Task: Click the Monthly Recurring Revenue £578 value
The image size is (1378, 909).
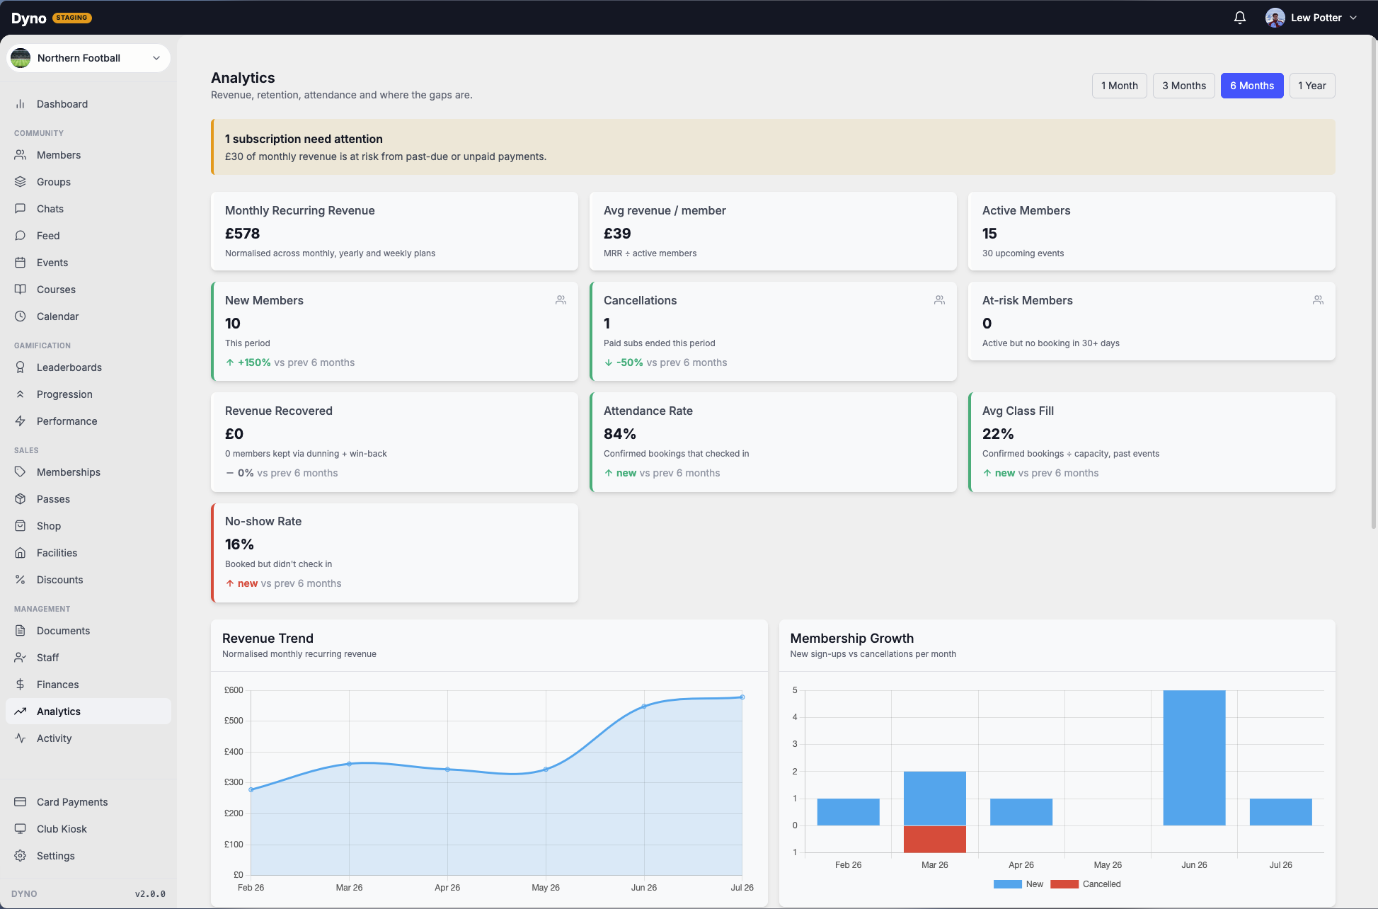Action: [242, 234]
